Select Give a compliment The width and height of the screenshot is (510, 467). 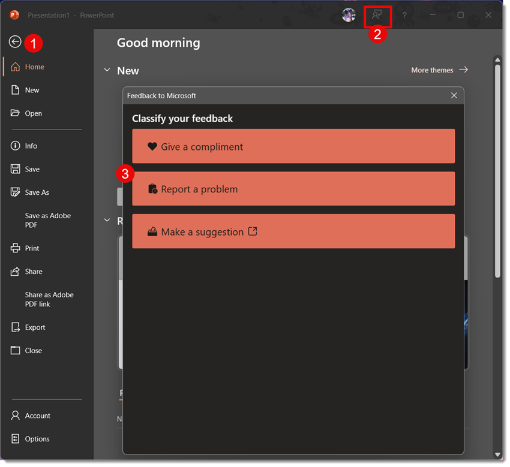(x=293, y=146)
